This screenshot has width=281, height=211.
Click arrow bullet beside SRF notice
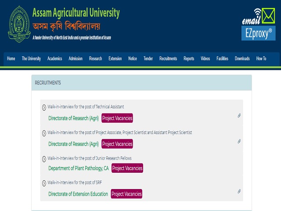coord(44,183)
